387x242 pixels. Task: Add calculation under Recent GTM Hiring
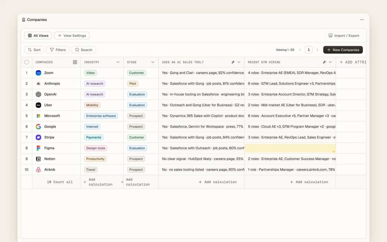pyautogui.click(x=309, y=182)
